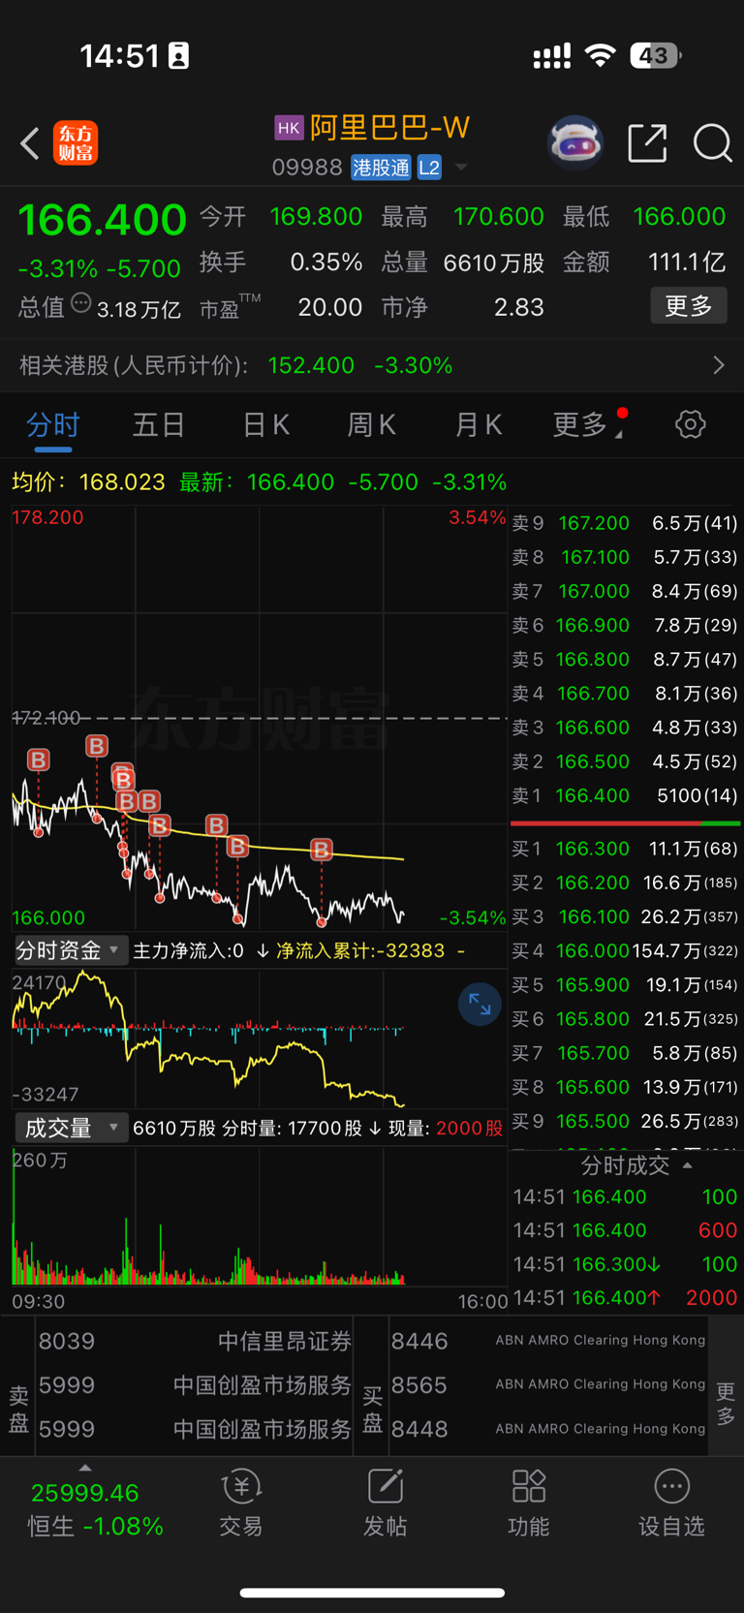Tap 更多 beside the broker queue

(x=726, y=1403)
